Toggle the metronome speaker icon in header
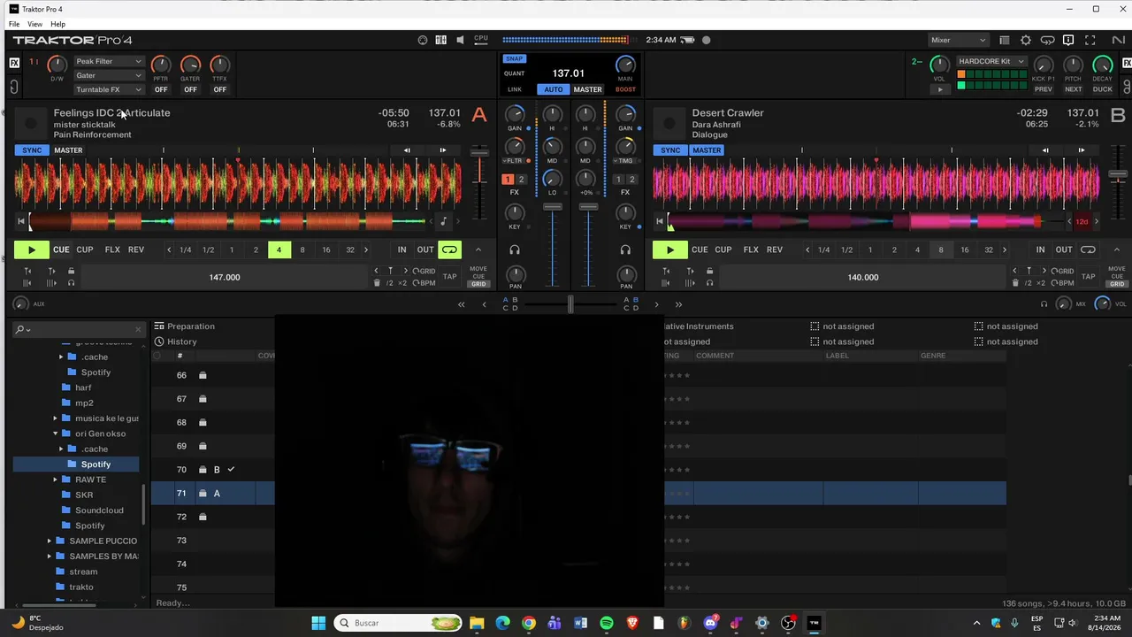 (x=460, y=40)
